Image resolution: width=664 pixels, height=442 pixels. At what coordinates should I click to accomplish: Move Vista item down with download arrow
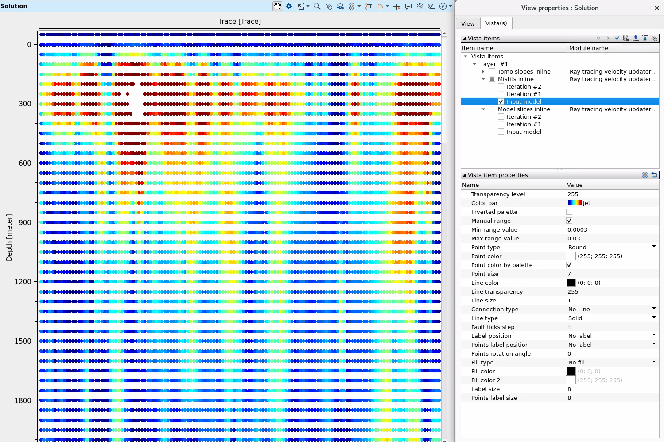click(645, 38)
